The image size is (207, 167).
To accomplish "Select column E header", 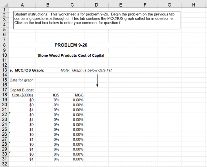I will 121,5.
